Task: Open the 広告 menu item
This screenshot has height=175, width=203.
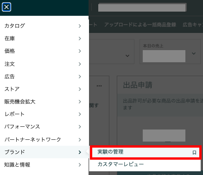Action: pyautogui.click(x=44, y=77)
